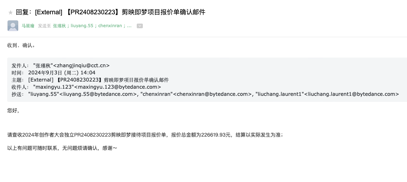The image size is (407, 182).
Task: Click the liuchang.laurent1@bytedance.com cc address
Action: pyautogui.click(x=353, y=94)
